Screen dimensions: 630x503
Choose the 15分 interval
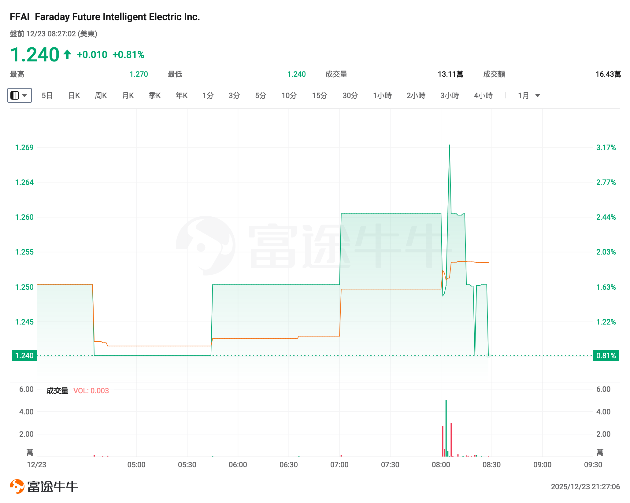[319, 96]
